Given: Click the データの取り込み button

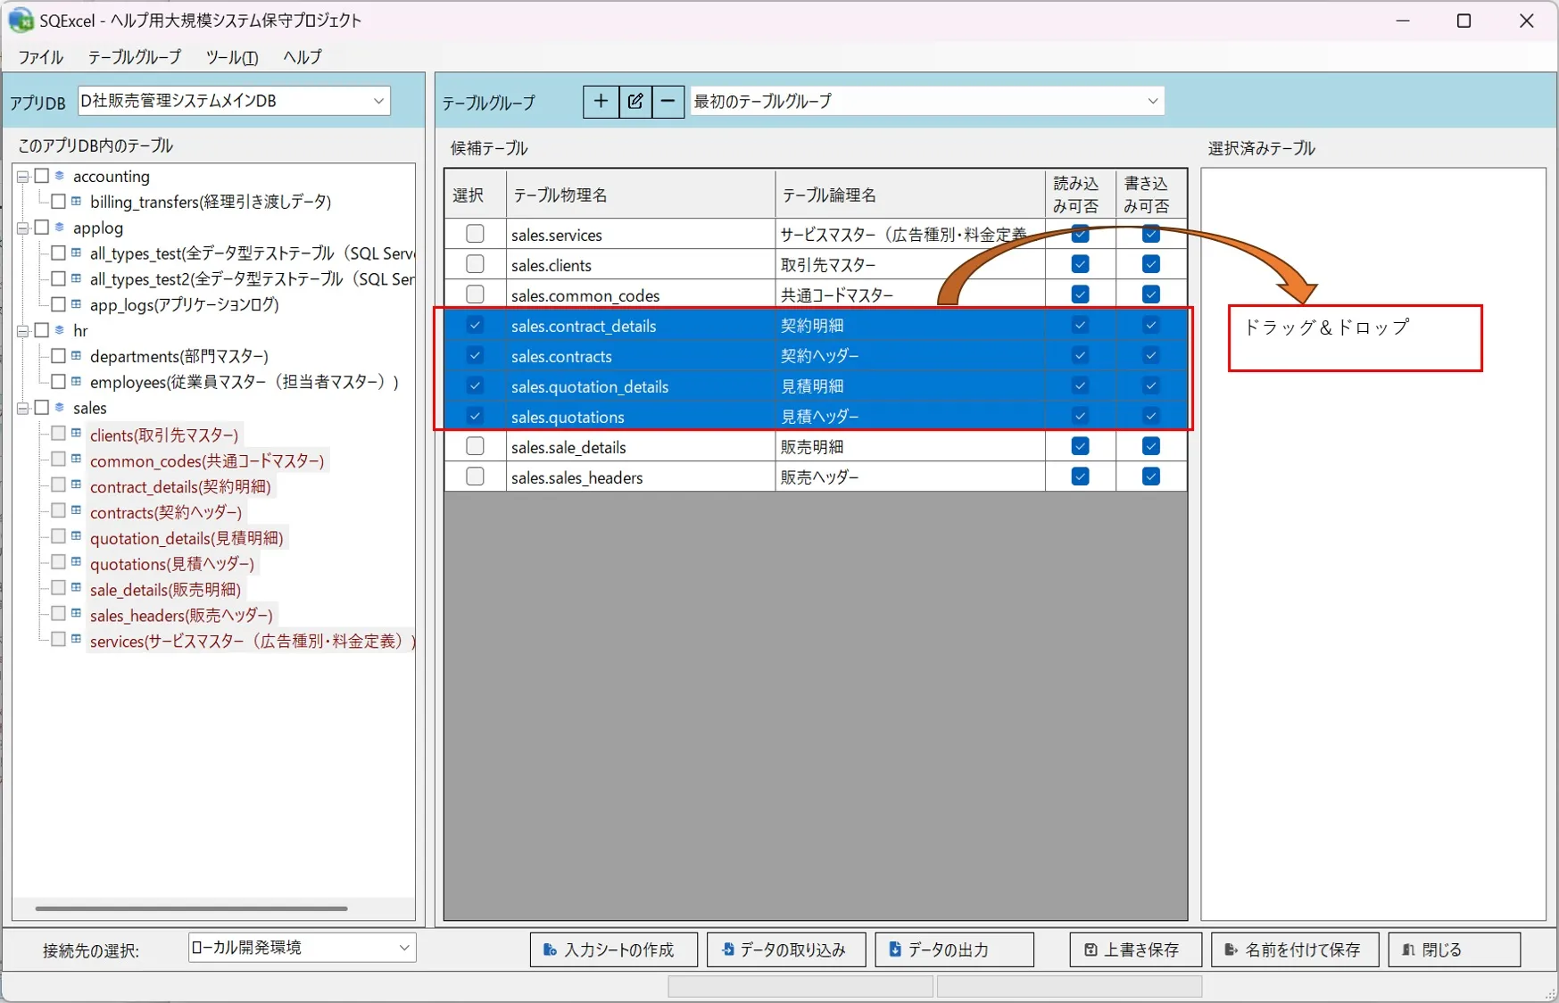Looking at the screenshot, I should pos(786,949).
